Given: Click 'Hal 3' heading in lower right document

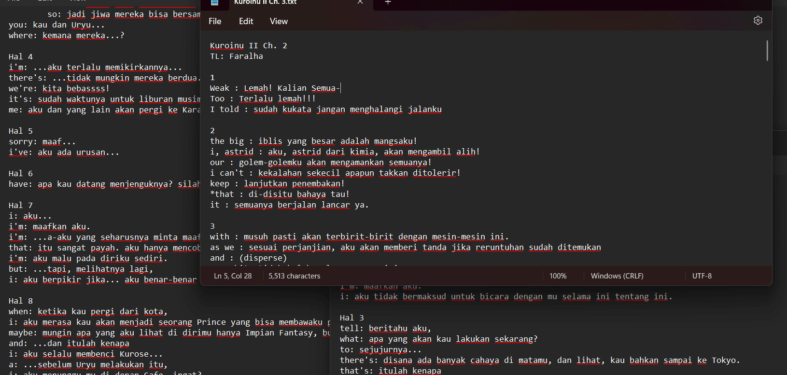Looking at the screenshot, I should (352, 318).
